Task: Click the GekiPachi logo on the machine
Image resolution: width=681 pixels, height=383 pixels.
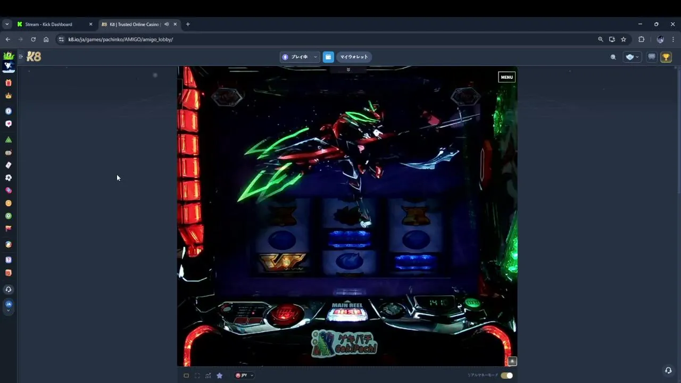Action: tap(344, 343)
